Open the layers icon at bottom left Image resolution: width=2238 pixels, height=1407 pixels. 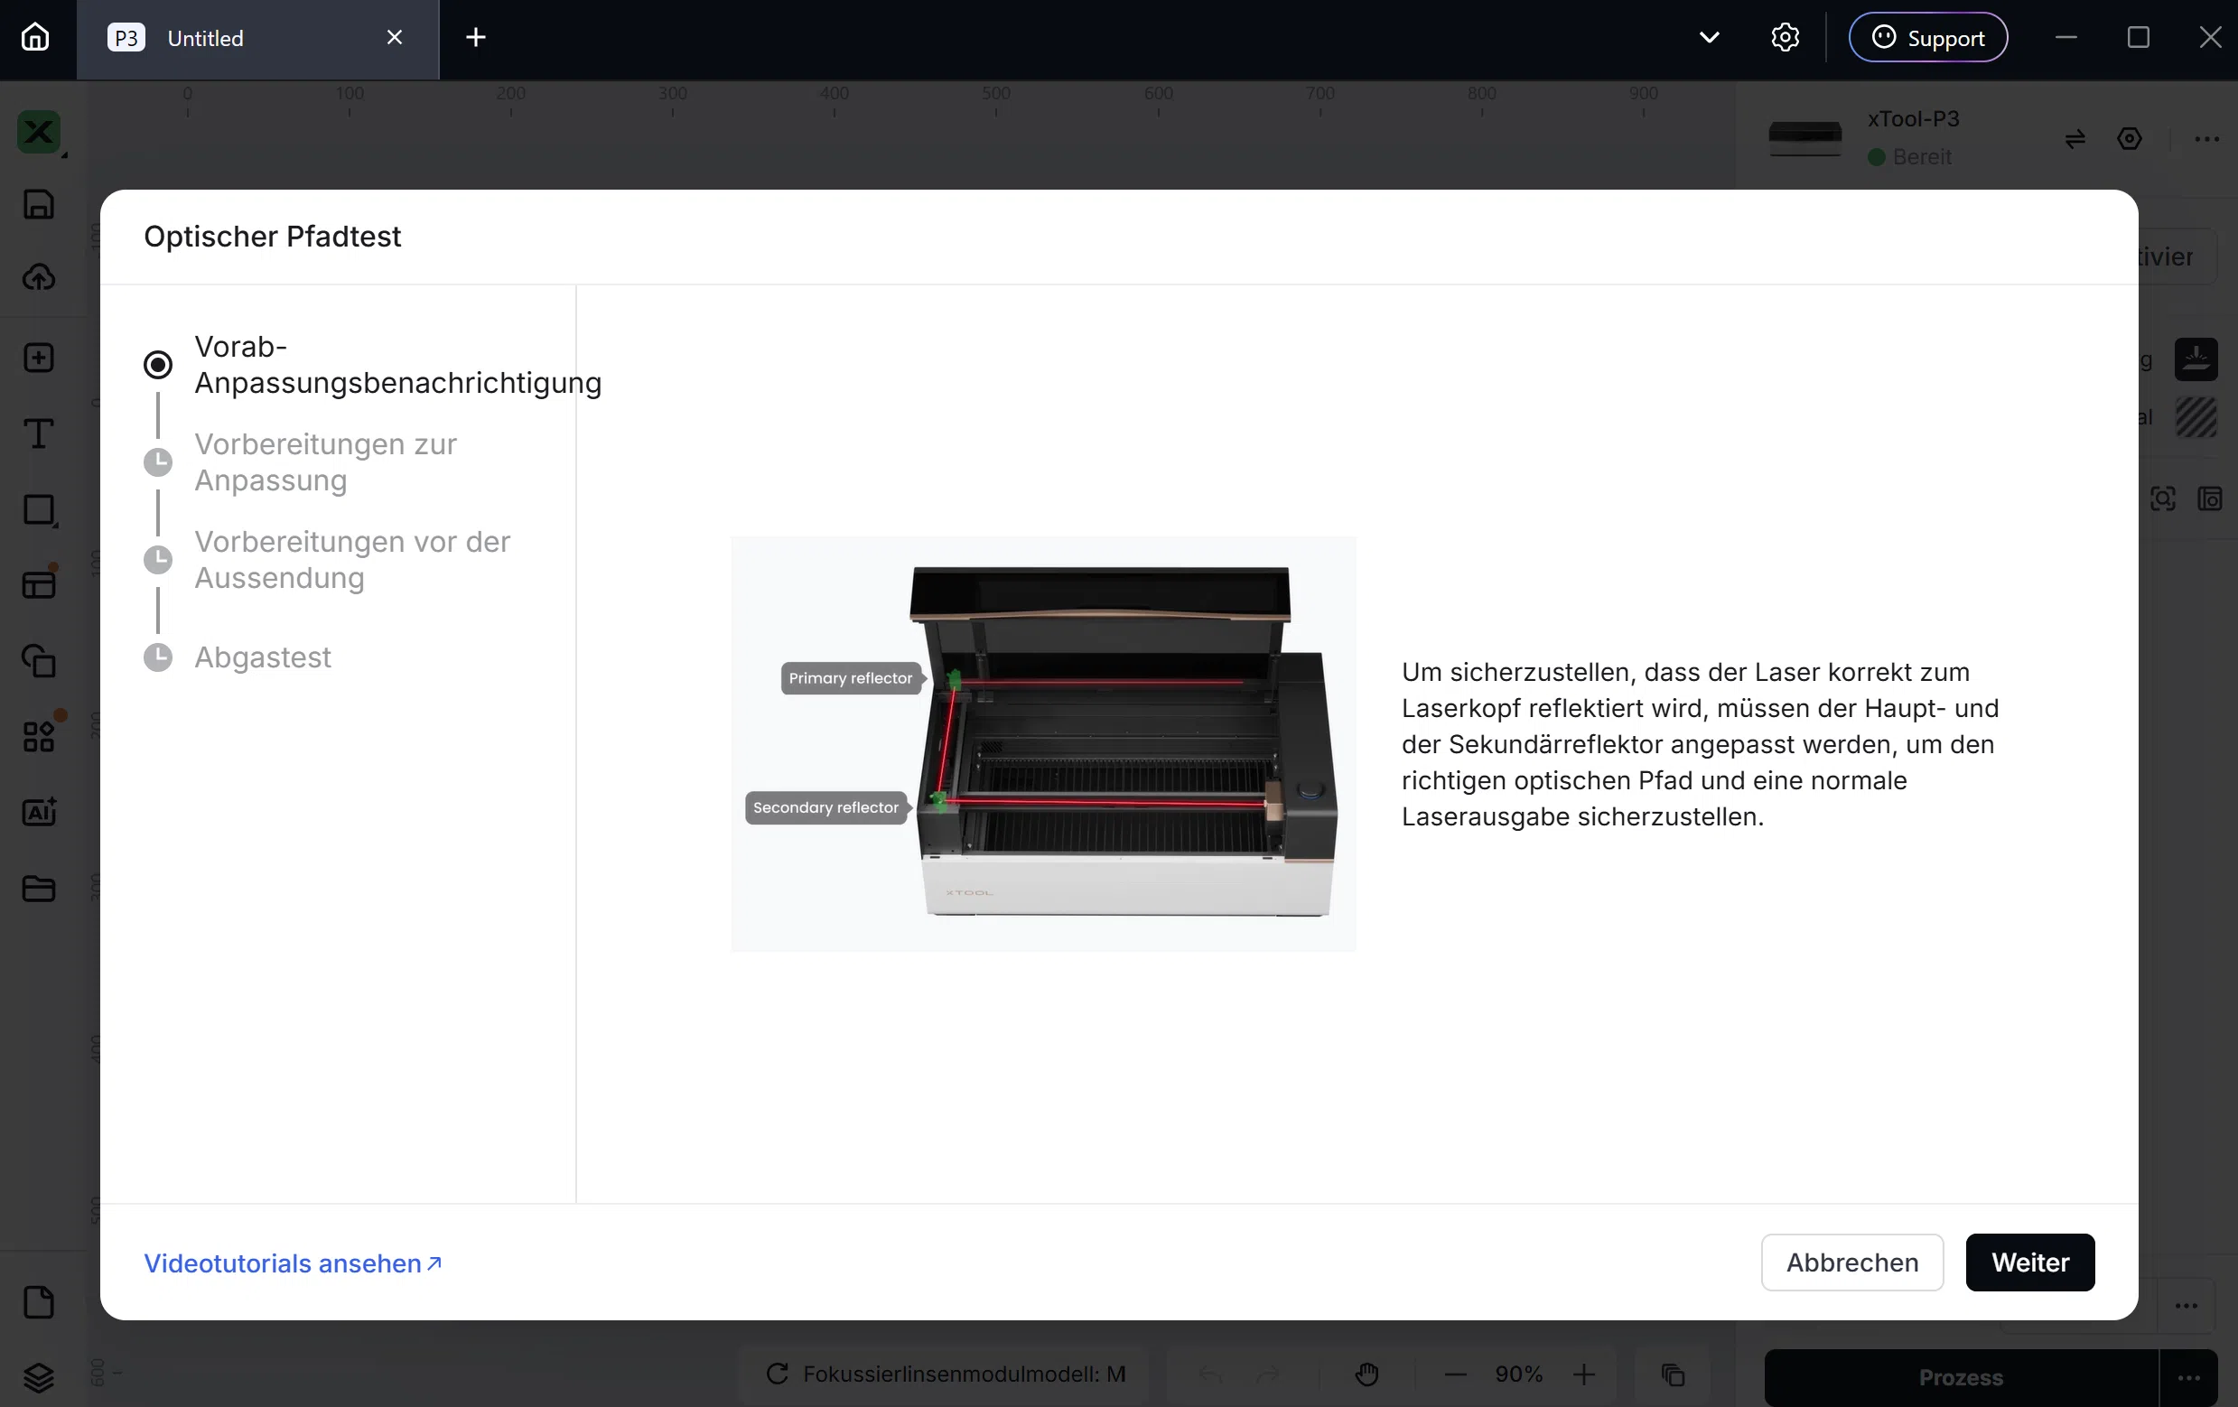click(39, 1377)
